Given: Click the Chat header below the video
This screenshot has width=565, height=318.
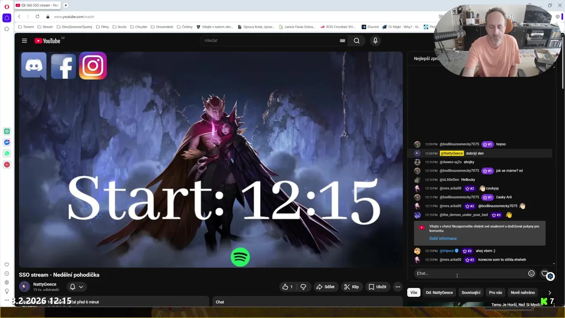Looking at the screenshot, I should pyautogui.click(x=220, y=302).
